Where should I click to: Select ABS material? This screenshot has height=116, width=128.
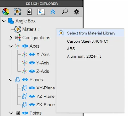(x=71, y=49)
